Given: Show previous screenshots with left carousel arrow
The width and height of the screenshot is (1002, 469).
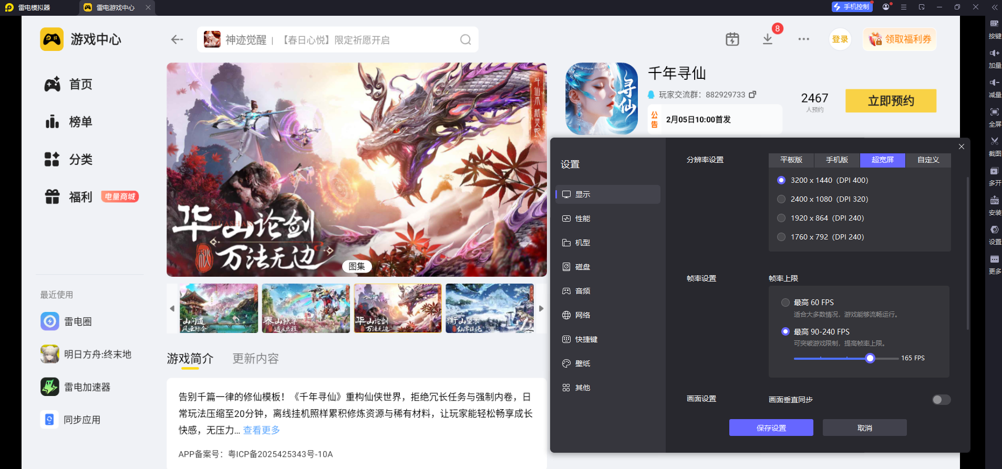Looking at the screenshot, I should pos(172,308).
